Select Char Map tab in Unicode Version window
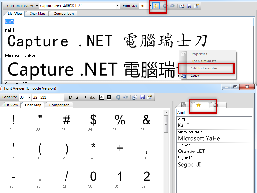Viewport: 257px width, 193px height. coord(33,105)
